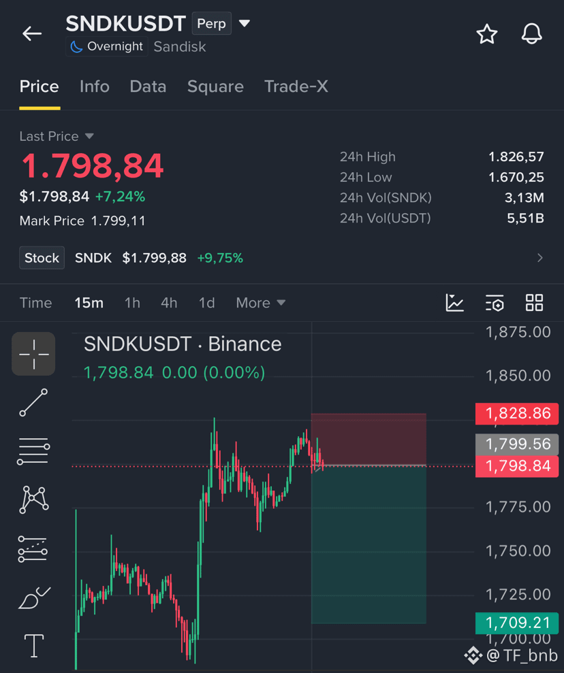Expand the SNDKUSDT pair selector arrow
This screenshot has width=564, height=673.
point(245,23)
